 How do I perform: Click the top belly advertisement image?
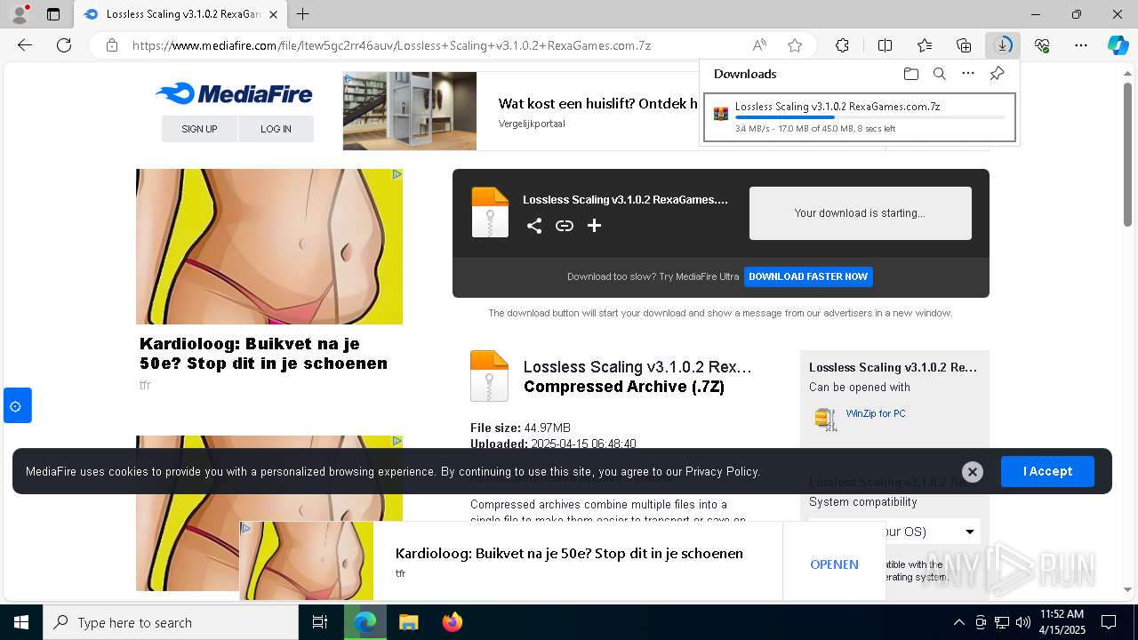[269, 247]
